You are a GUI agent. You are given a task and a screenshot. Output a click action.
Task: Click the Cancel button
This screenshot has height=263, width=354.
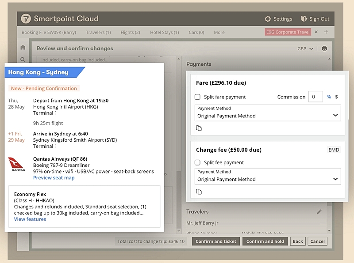tap(317, 241)
